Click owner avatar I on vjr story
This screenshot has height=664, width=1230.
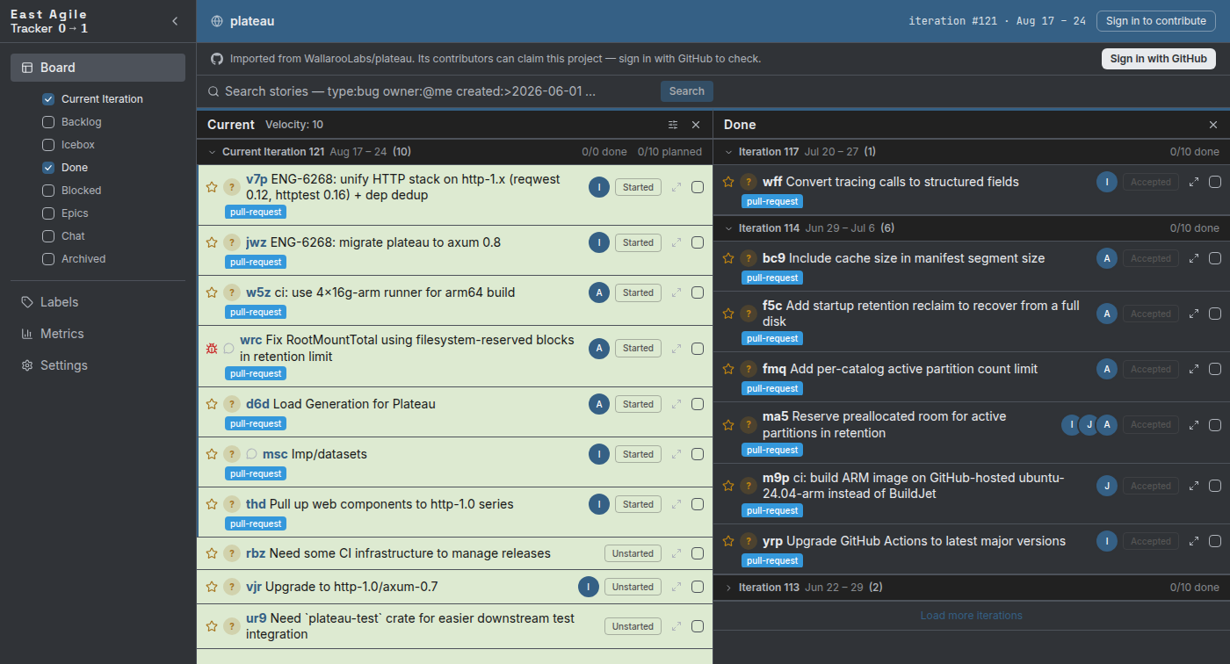coord(589,587)
